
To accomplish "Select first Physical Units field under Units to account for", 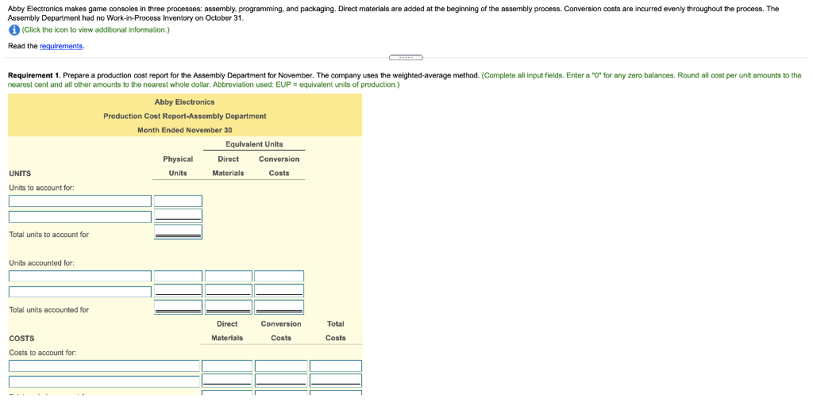I will [178, 201].
